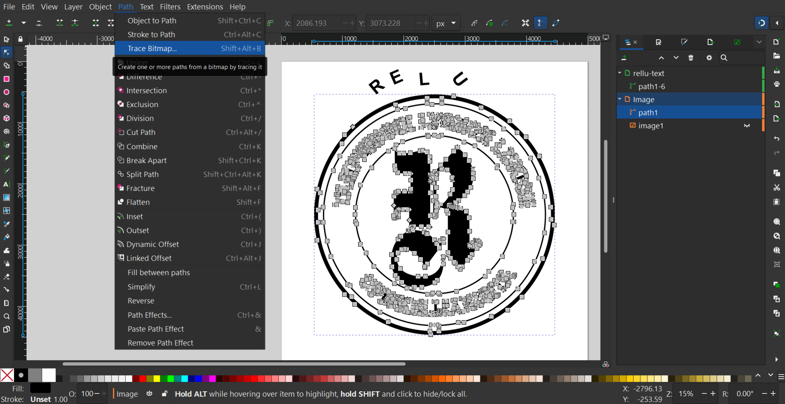
Task: Collapse the Image layer tree
Action: [x=620, y=99]
